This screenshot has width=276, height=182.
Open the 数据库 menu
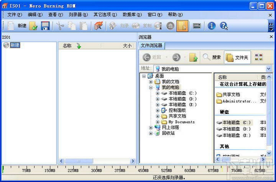tap(132, 15)
